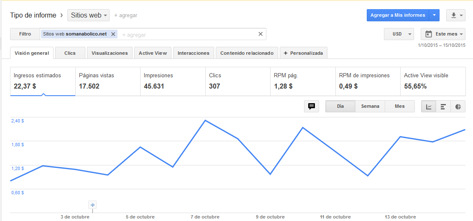
Task: Click the annotations speech bubble icon
Action: tap(312, 106)
